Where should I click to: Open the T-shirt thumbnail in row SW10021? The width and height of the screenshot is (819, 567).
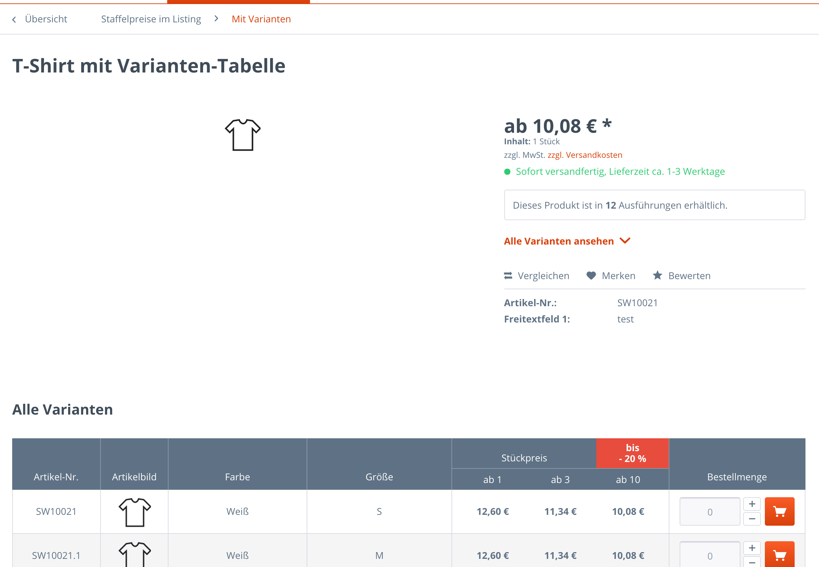point(135,512)
